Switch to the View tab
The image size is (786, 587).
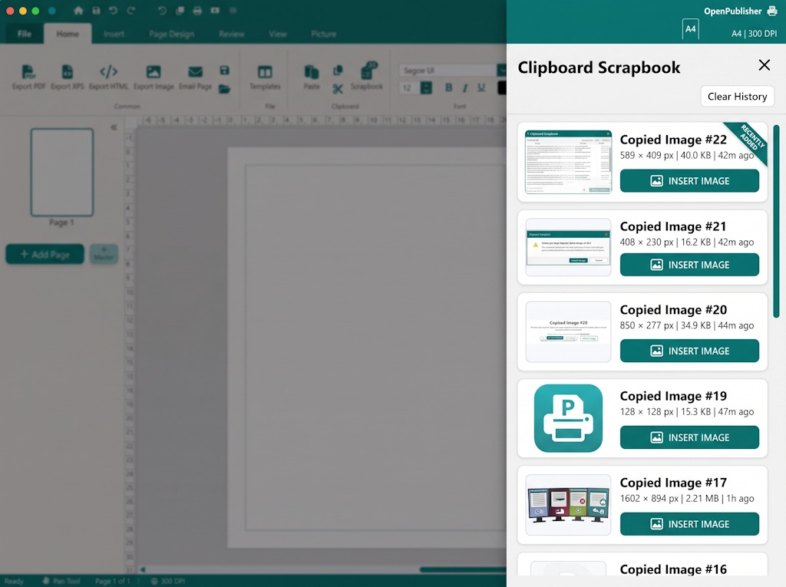tap(278, 34)
